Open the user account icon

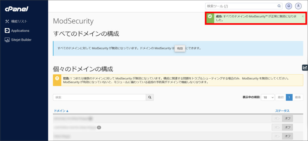click(298, 6)
